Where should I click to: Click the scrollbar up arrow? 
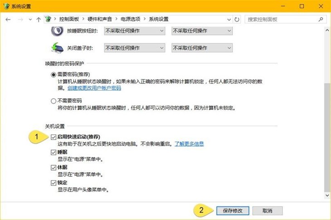pos(327,30)
